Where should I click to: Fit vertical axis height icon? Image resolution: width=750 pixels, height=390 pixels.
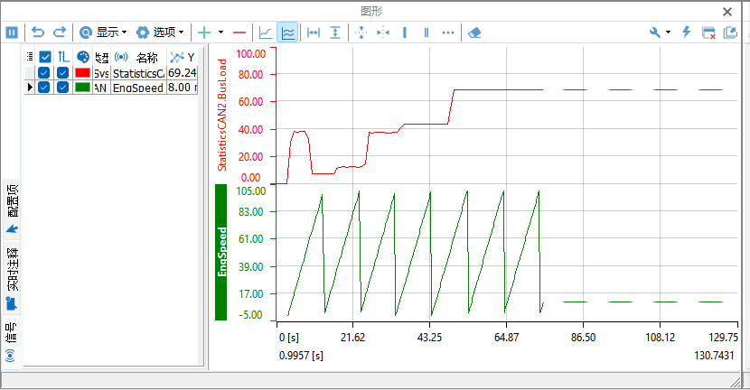coord(335,32)
